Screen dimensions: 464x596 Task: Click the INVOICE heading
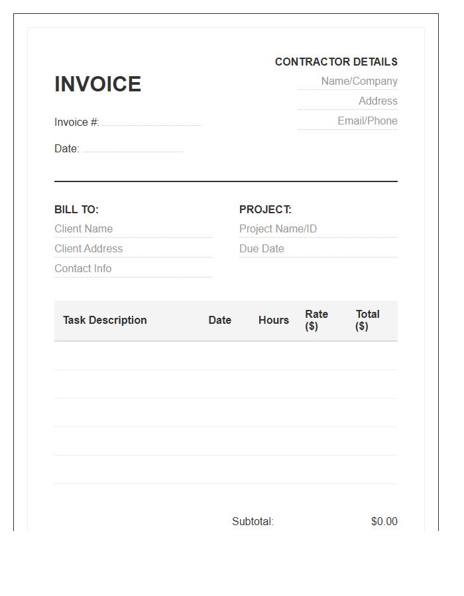point(97,84)
